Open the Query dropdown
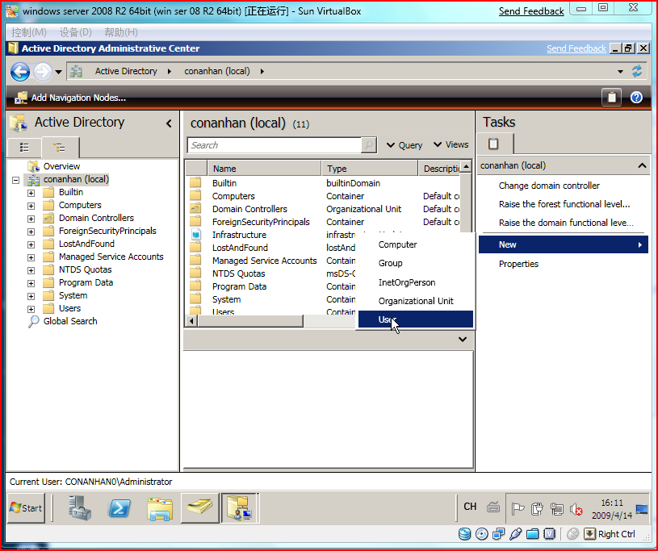658x551 pixels. pyautogui.click(x=404, y=145)
